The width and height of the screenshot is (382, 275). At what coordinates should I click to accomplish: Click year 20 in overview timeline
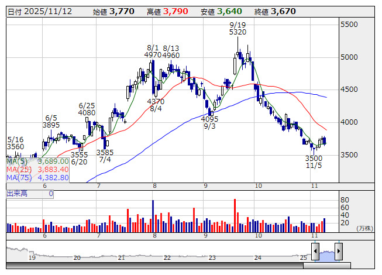[x=77, y=257]
